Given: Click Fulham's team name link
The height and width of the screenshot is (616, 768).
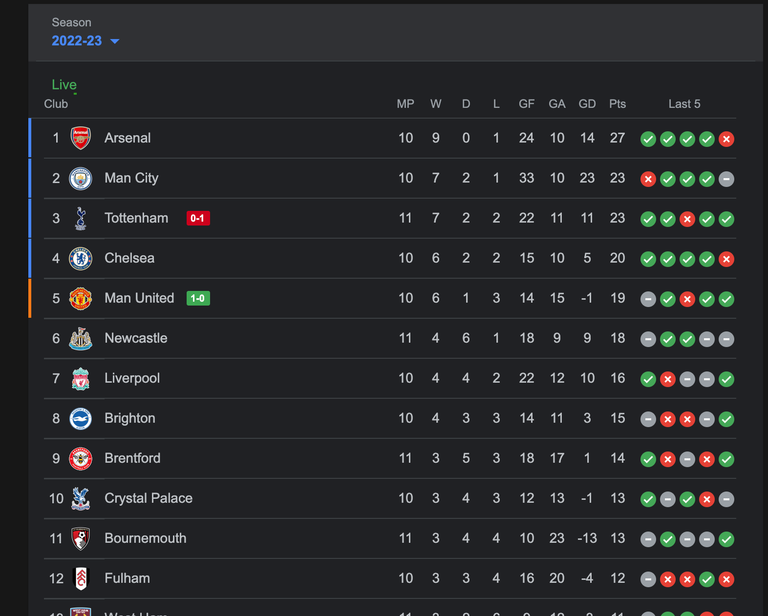Looking at the screenshot, I should tap(128, 578).
